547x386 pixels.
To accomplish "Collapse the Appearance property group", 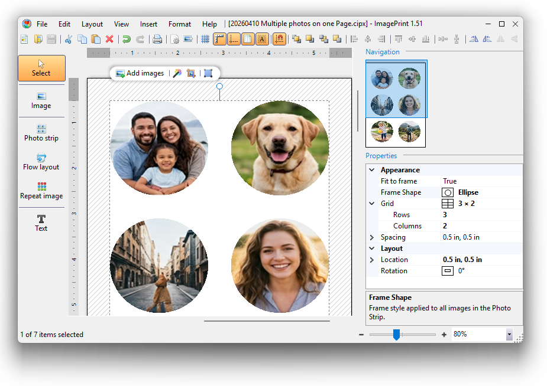I will [372, 170].
